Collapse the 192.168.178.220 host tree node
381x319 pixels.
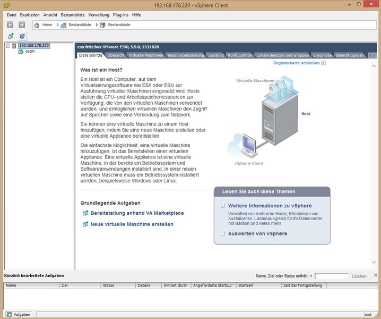pos(8,46)
